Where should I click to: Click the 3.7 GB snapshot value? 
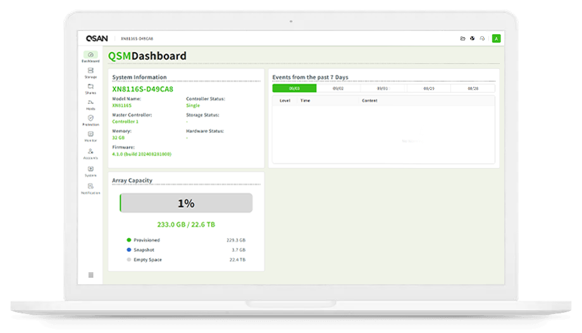[238, 249]
